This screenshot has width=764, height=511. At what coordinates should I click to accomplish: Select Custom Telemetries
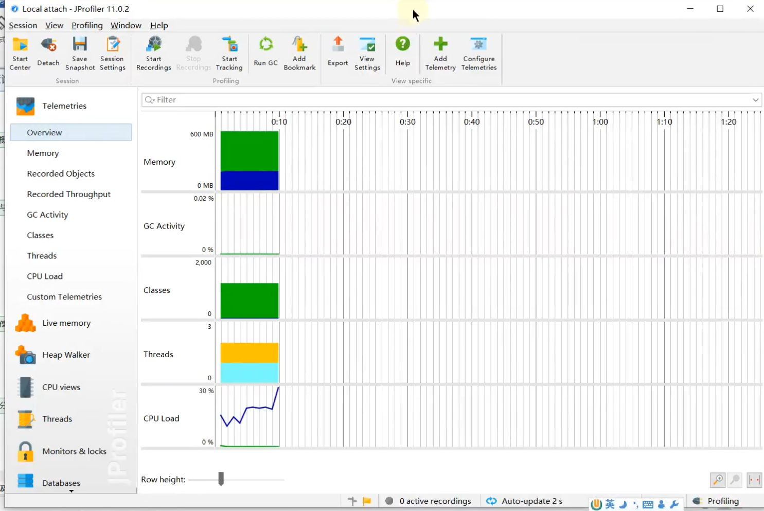tap(64, 297)
